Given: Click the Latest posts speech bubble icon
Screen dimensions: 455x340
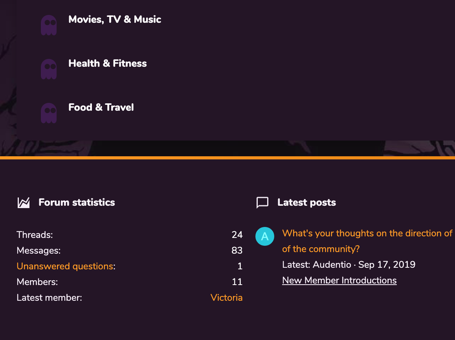Looking at the screenshot, I should coord(262,203).
